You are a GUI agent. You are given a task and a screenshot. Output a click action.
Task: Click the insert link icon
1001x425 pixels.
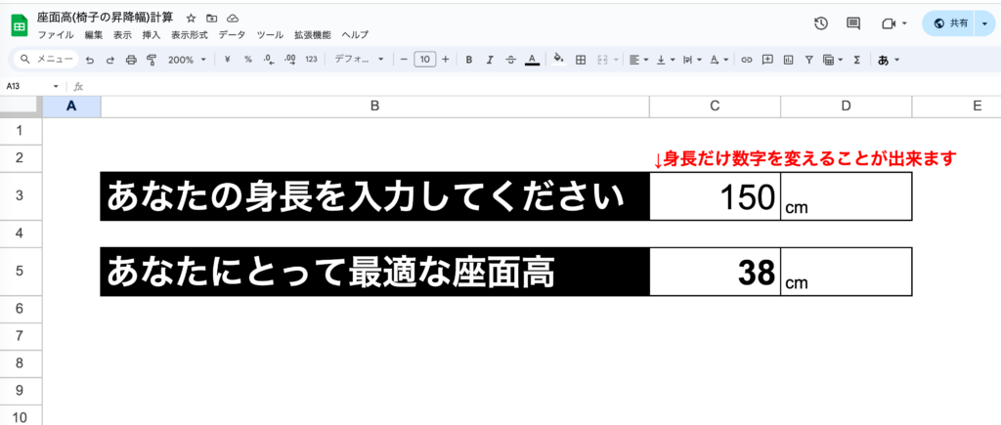click(747, 60)
